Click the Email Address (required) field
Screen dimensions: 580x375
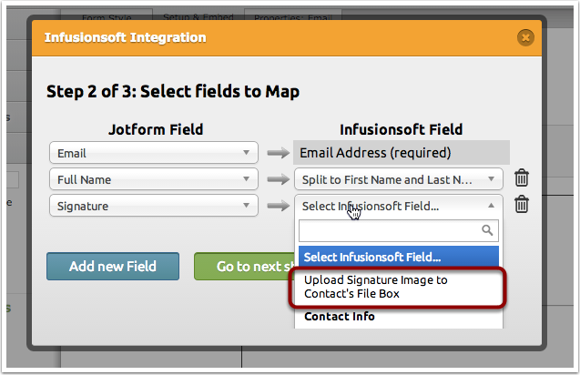(402, 152)
